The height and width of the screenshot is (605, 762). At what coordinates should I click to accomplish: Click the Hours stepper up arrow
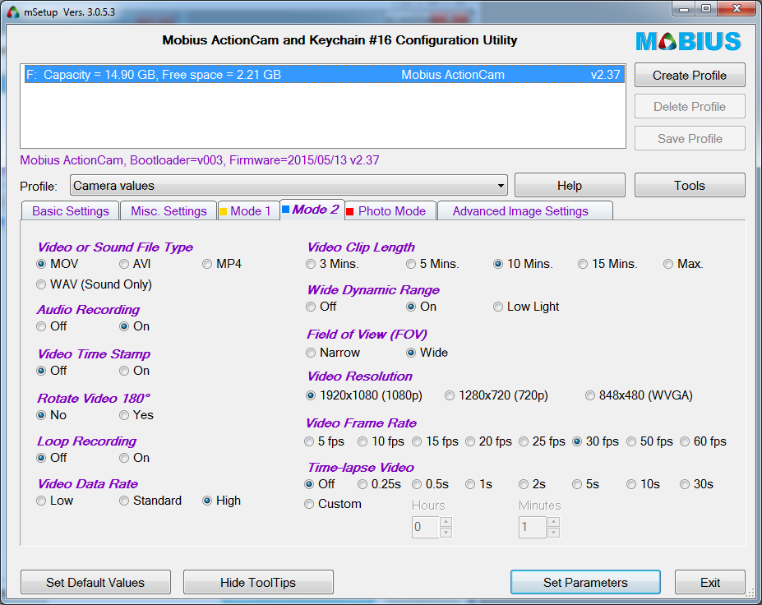click(x=446, y=522)
